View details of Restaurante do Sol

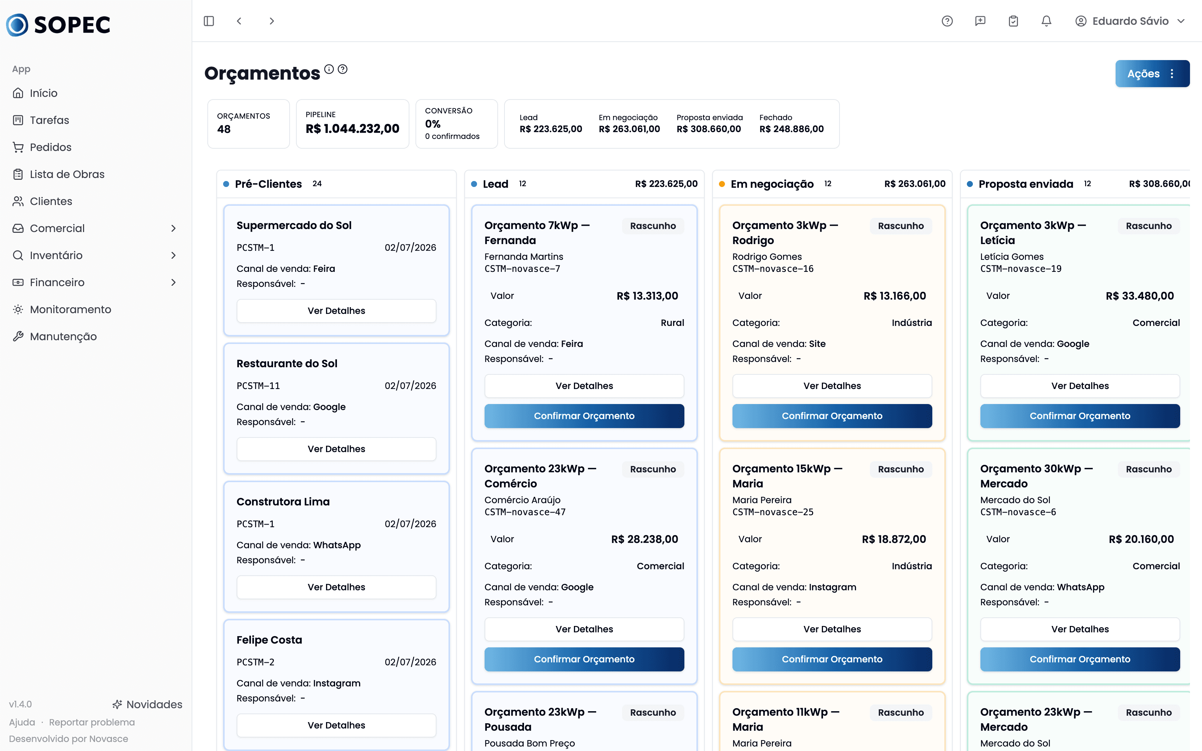pyautogui.click(x=336, y=449)
